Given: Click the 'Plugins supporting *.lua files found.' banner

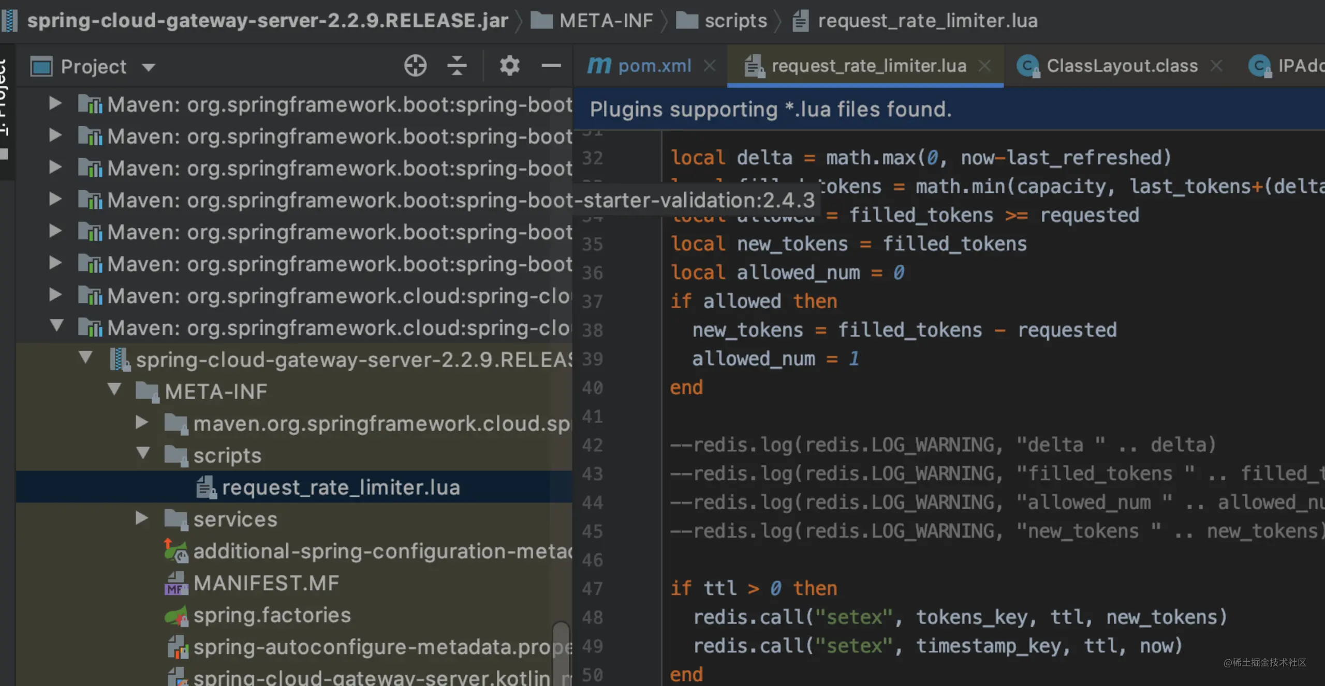Looking at the screenshot, I should pos(949,109).
